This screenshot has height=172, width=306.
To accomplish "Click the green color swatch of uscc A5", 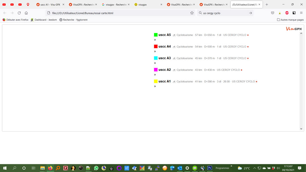I will (156, 35).
